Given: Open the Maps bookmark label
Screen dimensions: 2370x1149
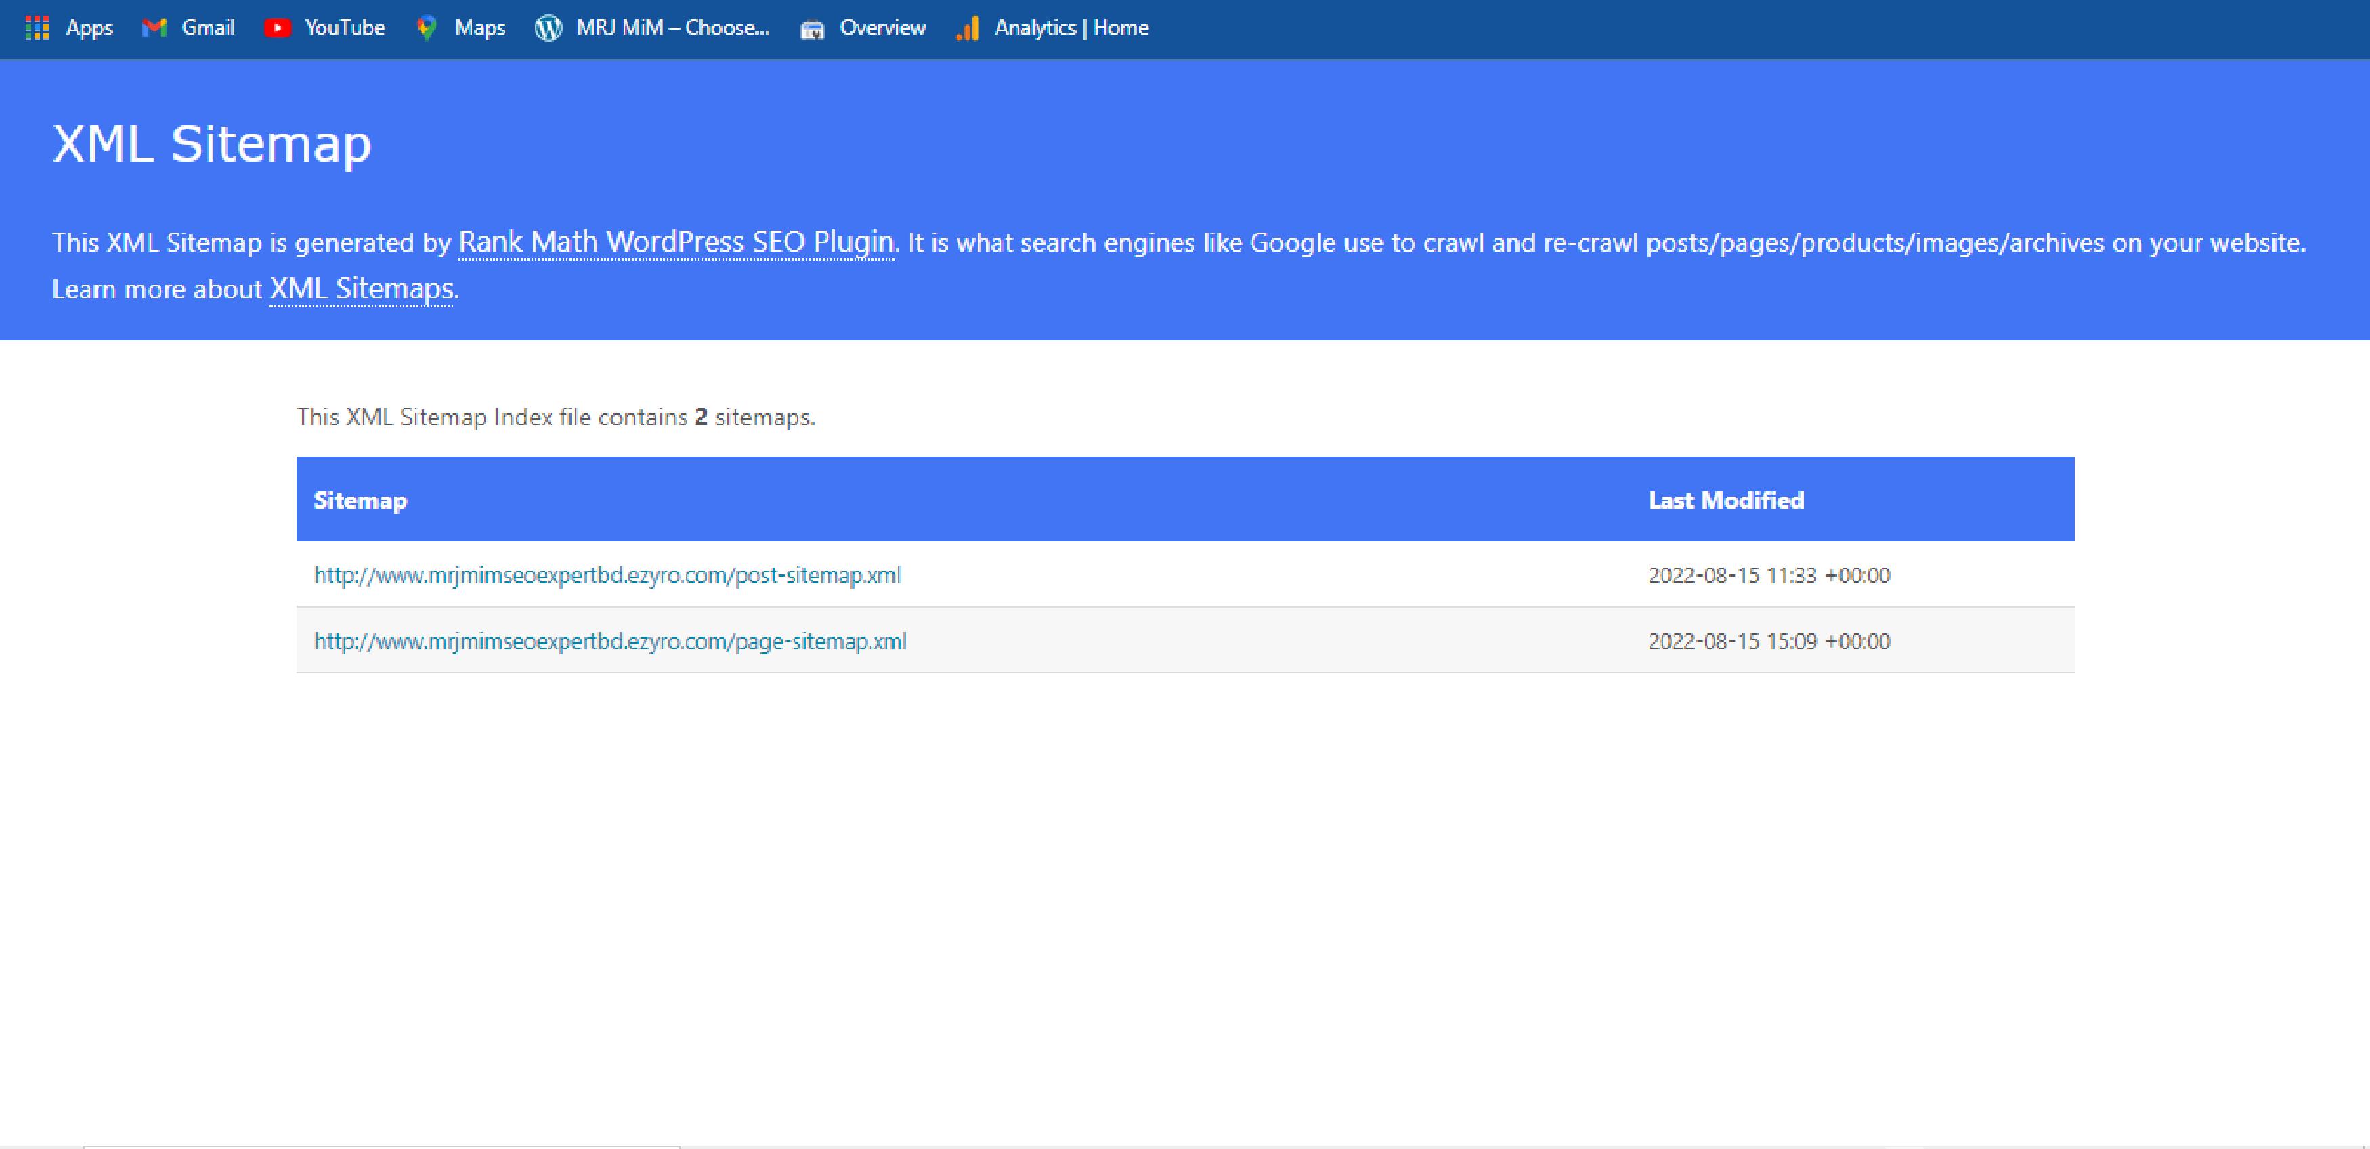Looking at the screenshot, I should (x=479, y=28).
